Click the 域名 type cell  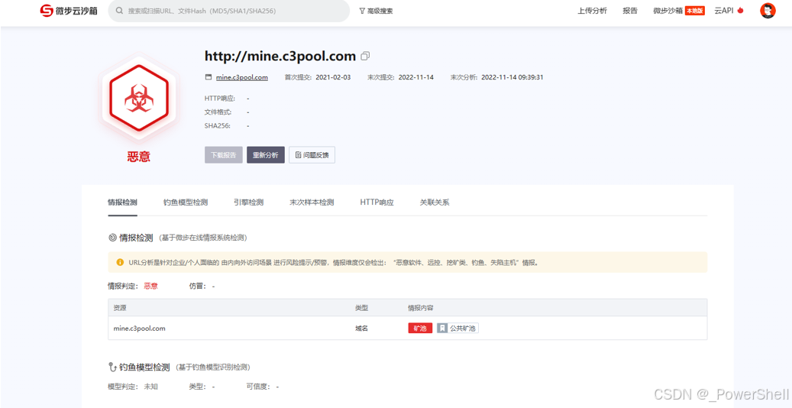pos(362,328)
